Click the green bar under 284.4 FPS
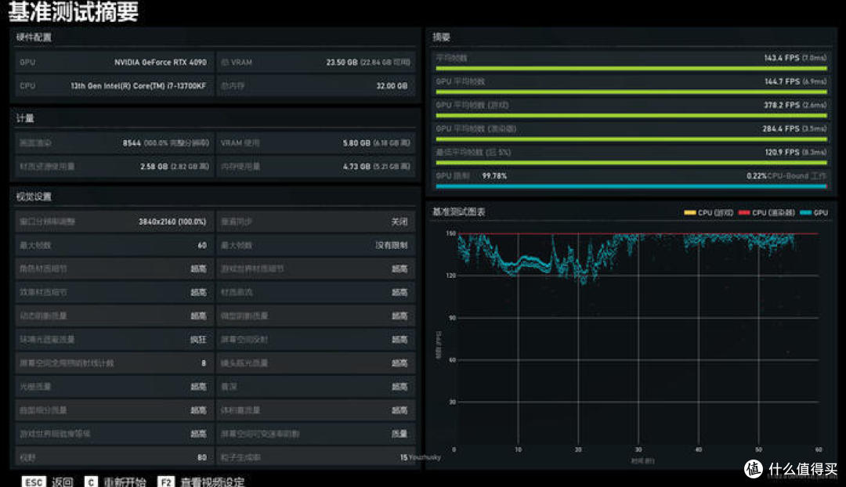This screenshot has width=846, height=487. 631,139
